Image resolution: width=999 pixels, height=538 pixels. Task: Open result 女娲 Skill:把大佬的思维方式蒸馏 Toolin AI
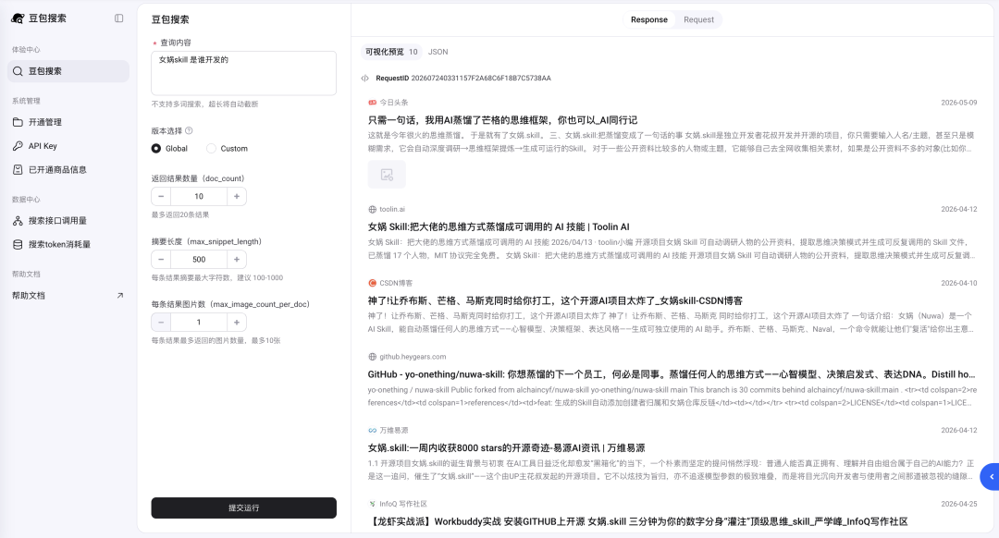(x=499, y=227)
